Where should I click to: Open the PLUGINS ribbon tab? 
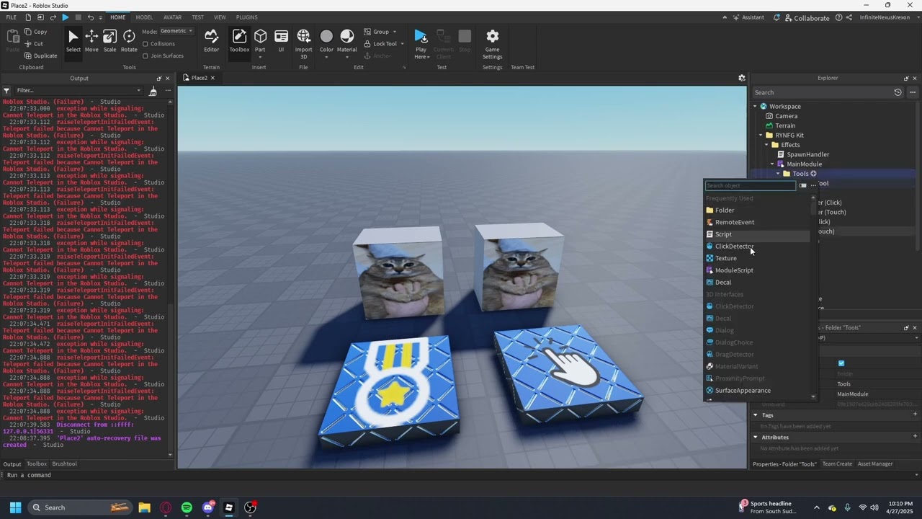point(247,17)
